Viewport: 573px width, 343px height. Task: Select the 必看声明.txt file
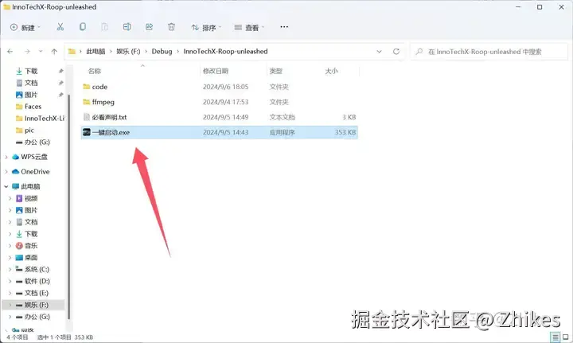point(220,117)
